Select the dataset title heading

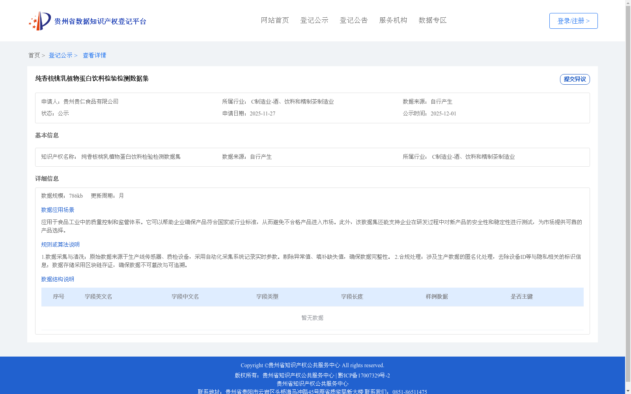92,78
